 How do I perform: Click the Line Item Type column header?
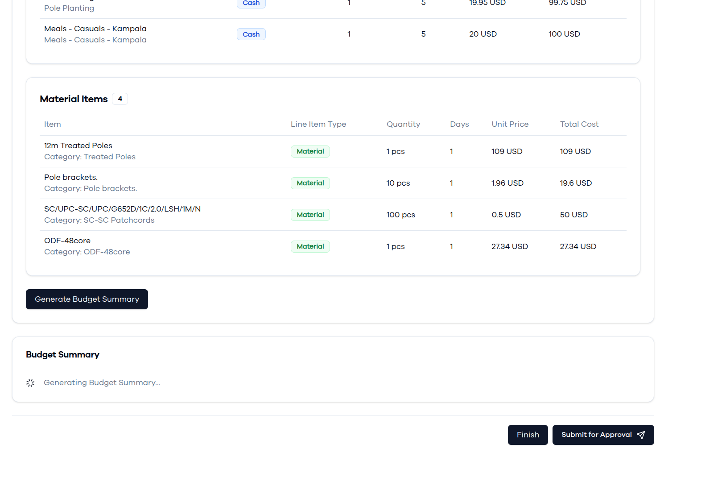point(318,124)
